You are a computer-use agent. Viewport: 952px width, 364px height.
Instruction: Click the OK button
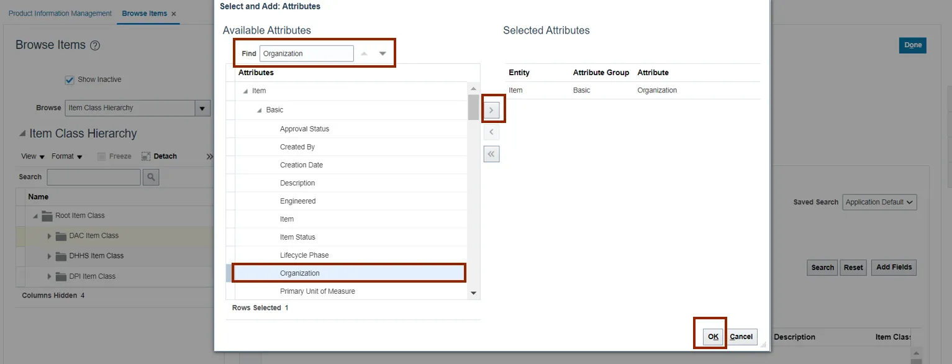[x=713, y=337]
